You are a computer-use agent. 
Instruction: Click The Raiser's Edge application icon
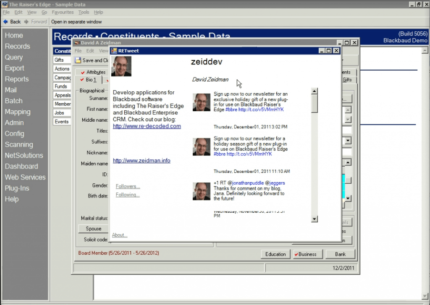click(x=5, y=4)
